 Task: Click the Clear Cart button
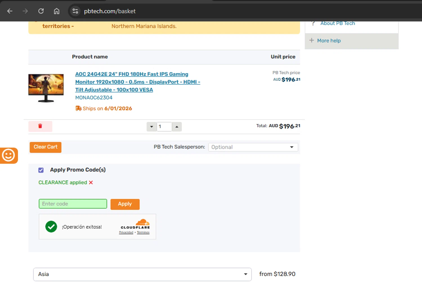46,147
